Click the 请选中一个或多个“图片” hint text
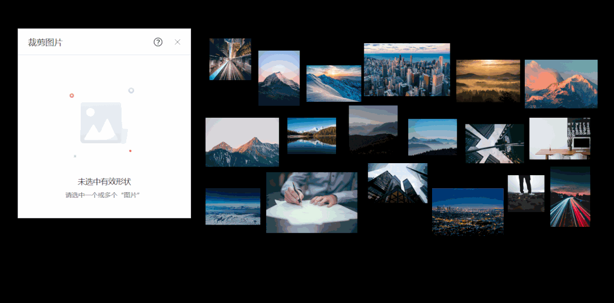This screenshot has height=303, width=614. [102, 195]
